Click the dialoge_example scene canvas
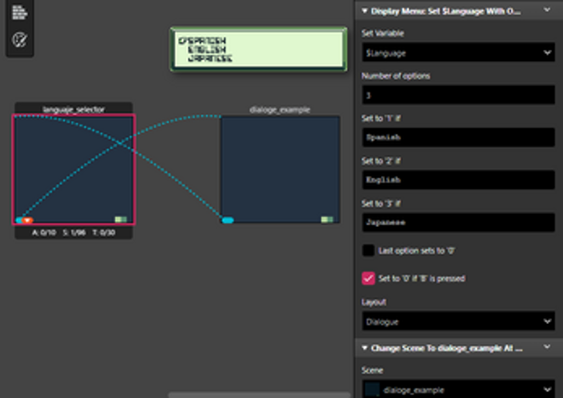563x398 pixels. click(x=280, y=169)
